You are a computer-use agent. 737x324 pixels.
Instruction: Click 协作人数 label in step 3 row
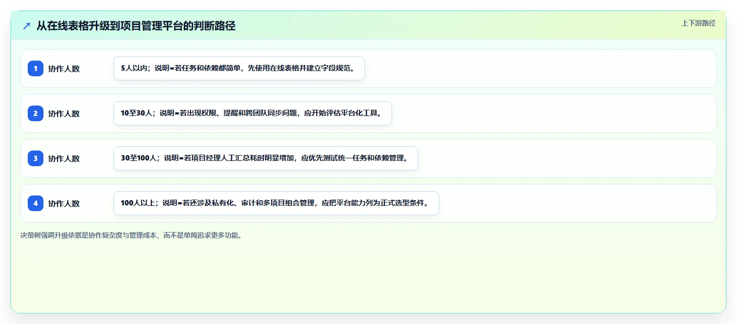point(64,158)
